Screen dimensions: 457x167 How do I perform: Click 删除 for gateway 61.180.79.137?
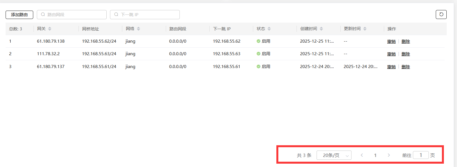tap(406, 67)
